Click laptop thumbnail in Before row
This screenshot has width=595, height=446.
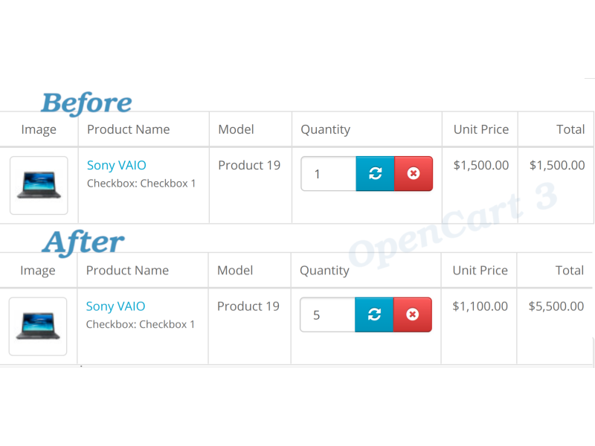[39, 185]
